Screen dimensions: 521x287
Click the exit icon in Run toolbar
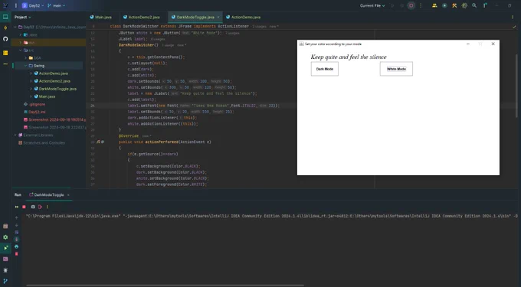point(40,207)
